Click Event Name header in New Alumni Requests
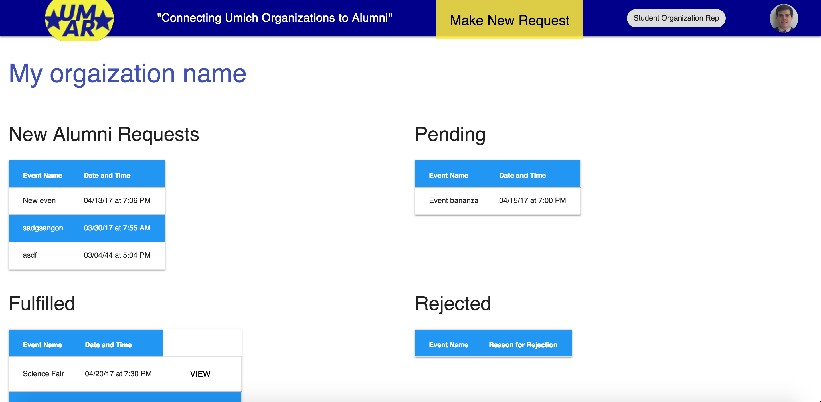Image resolution: width=821 pixels, height=402 pixels. click(x=43, y=176)
